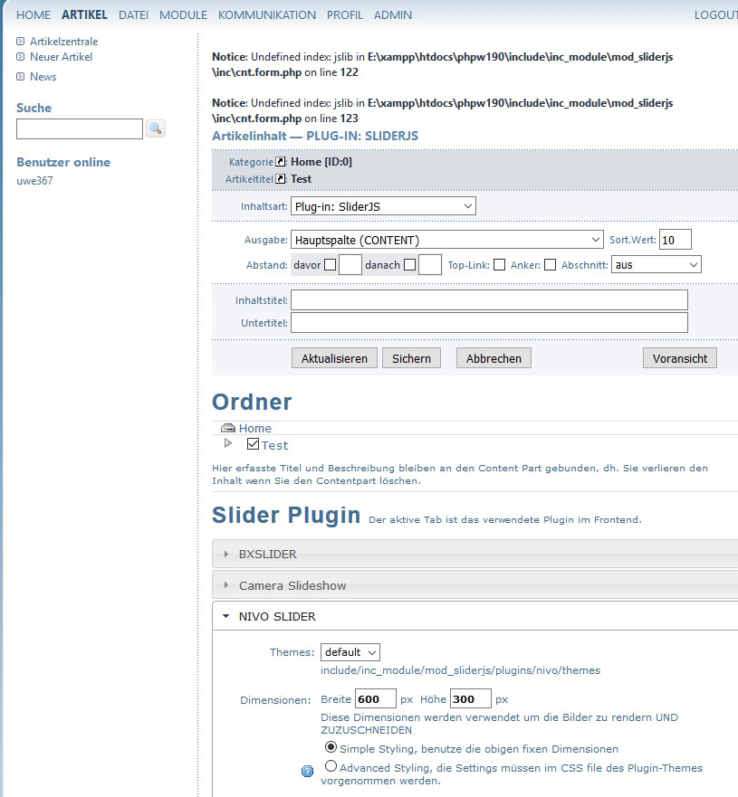Image resolution: width=738 pixels, height=797 pixels.
Task: Open the Inhaltsart dropdown
Action: click(x=383, y=206)
